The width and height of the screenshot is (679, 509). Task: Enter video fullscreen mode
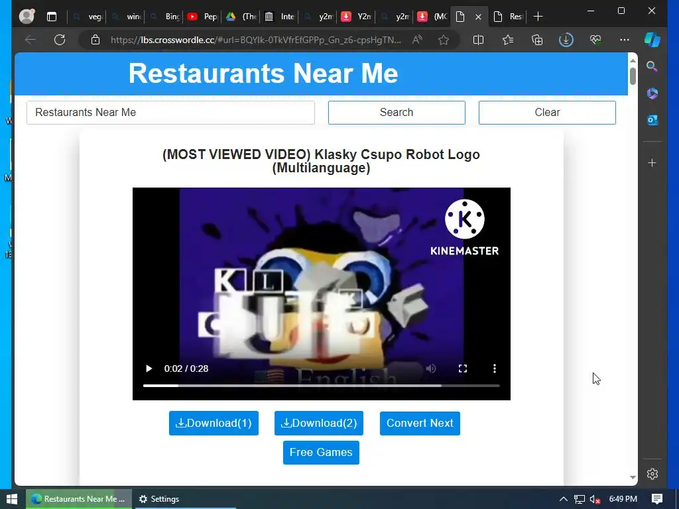pyautogui.click(x=462, y=368)
